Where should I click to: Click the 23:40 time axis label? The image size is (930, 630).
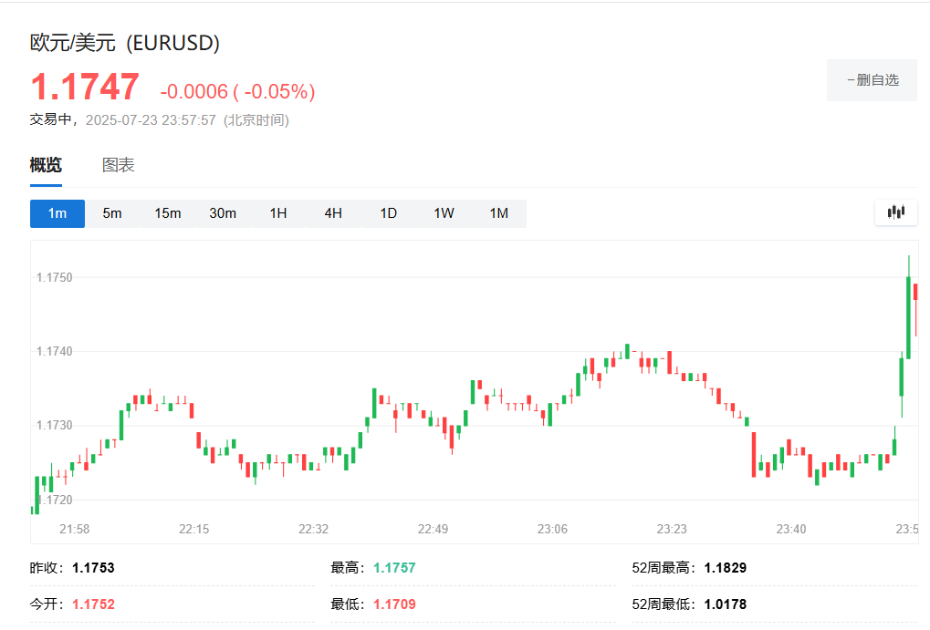(791, 529)
